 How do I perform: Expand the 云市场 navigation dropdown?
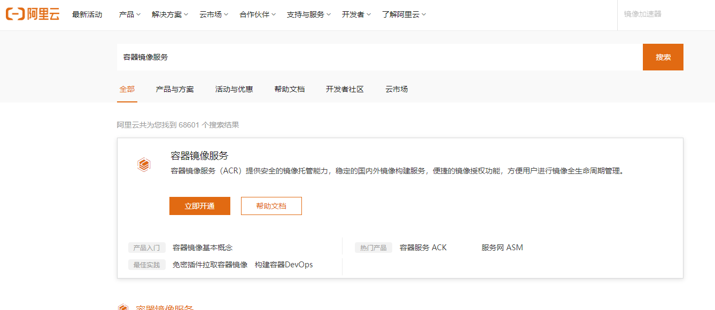point(214,14)
